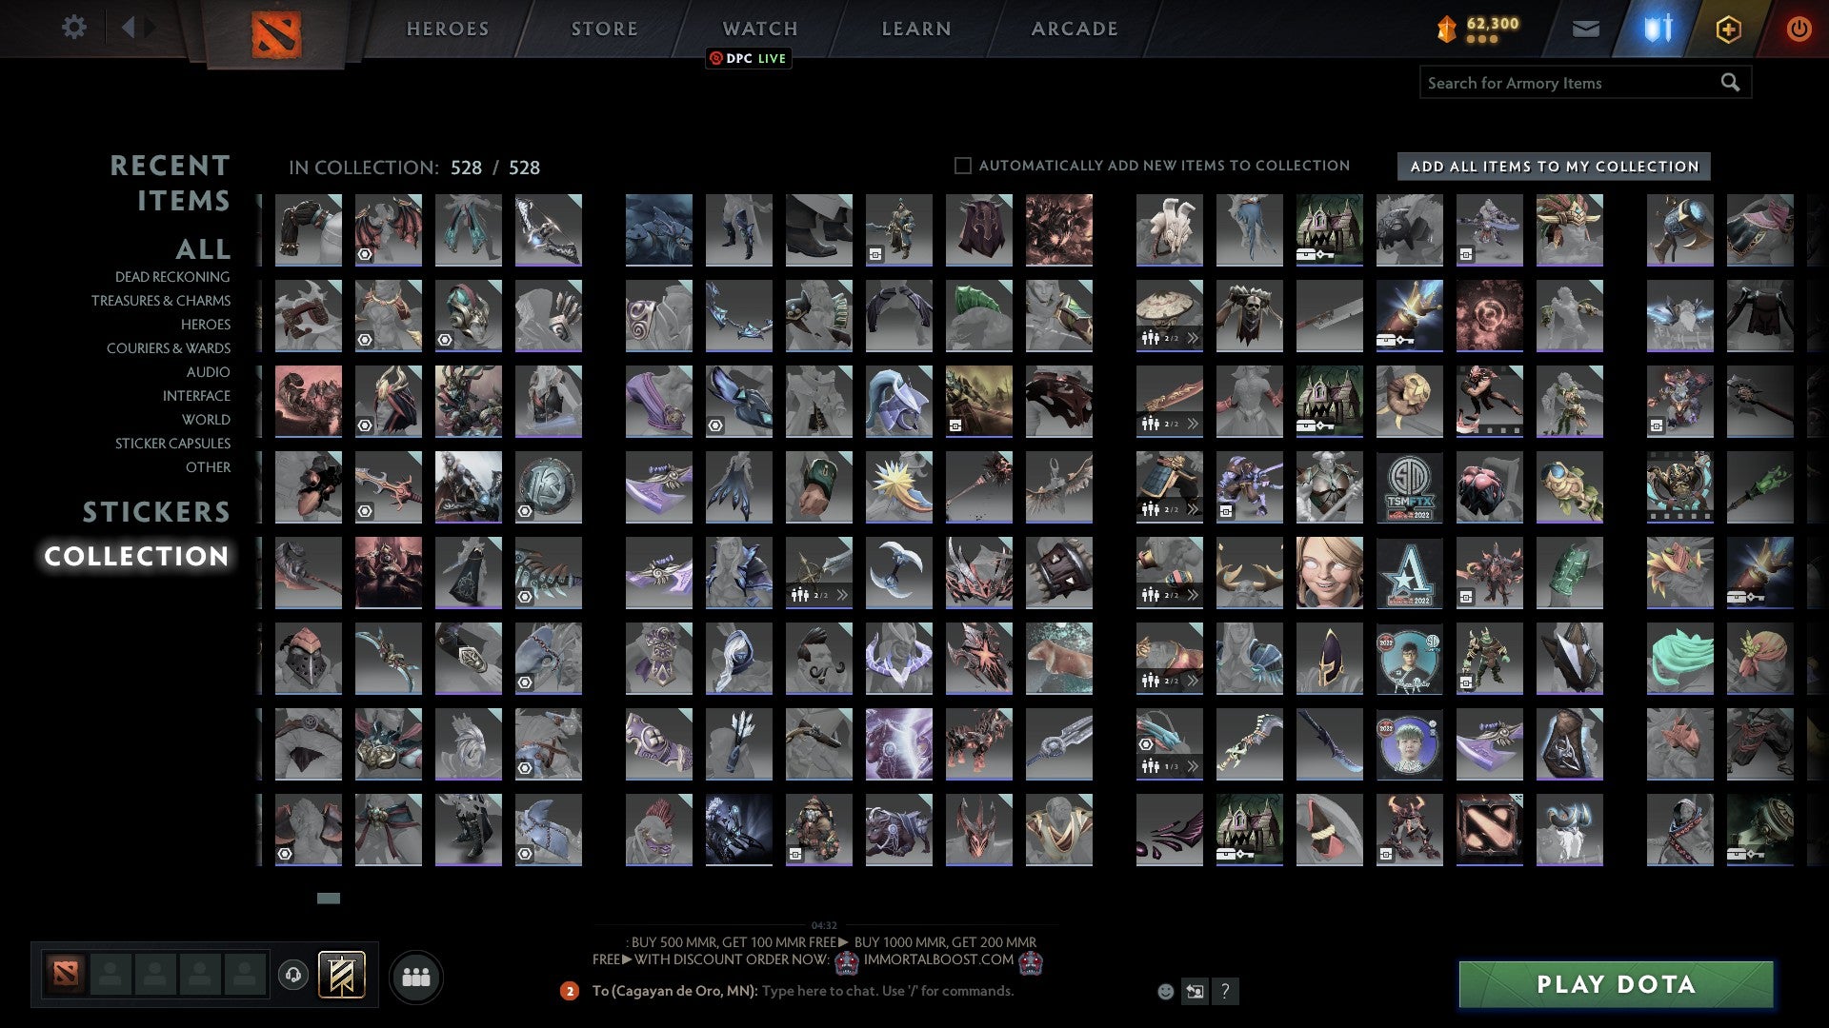Open the mail inbox icon
Image resolution: width=1829 pixels, height=1028 pixels.
pyautogui.click(x=1585, y=29)
